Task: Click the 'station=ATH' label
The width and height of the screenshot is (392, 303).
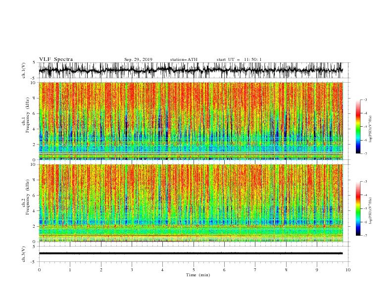Action: 184,59
